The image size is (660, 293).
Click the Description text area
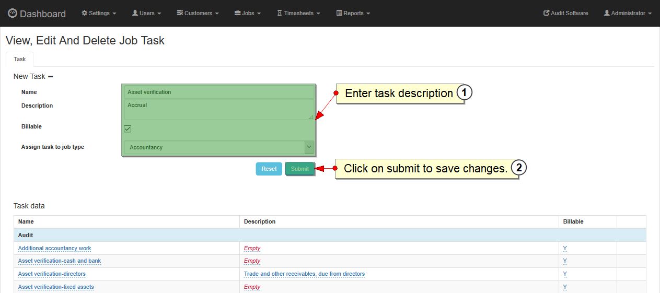click(219, 110)
